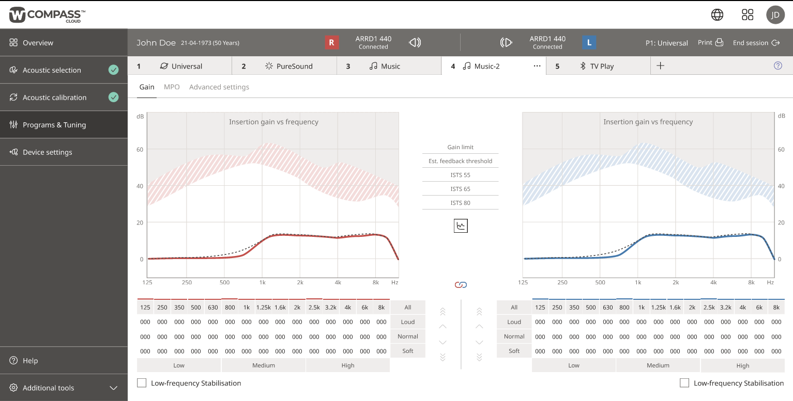
Task: Click the binaural listening icon near the left device
Action: 506,42
